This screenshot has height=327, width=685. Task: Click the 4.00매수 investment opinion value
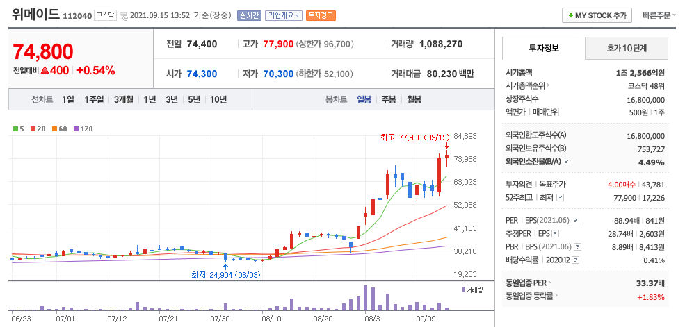tap(622, 185)
